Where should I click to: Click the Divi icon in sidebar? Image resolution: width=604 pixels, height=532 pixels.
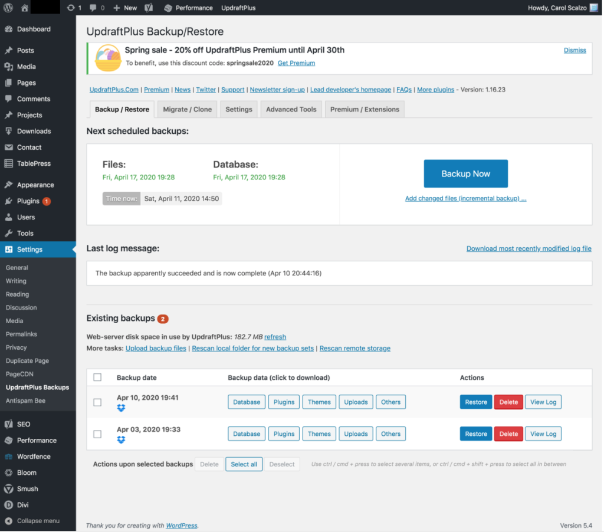coord(8,505)
